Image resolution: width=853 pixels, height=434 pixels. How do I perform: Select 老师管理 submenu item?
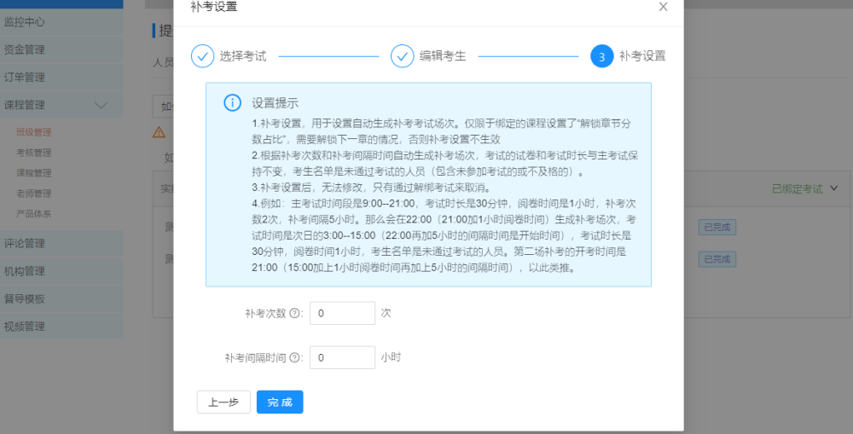coord(34,194)
